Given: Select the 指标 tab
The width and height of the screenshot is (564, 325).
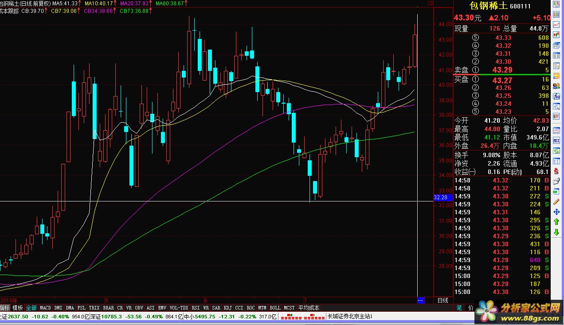Looking at the screenshot, I should (x=4, y=307).
